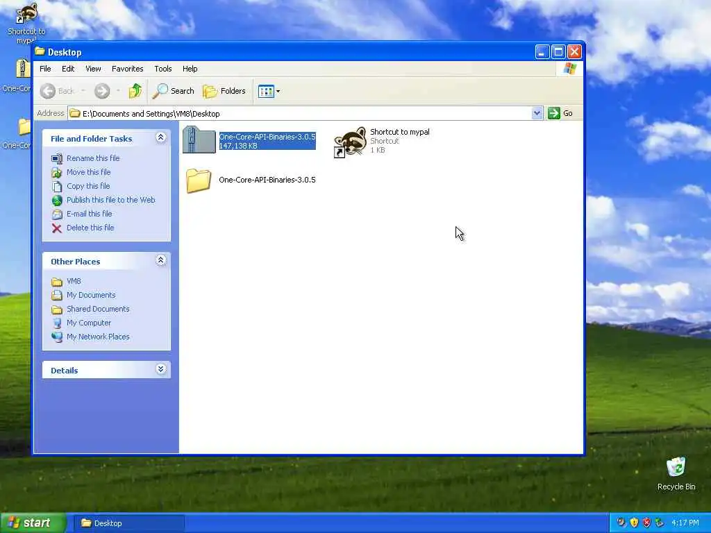Click the Copy this file icon
Image resolution: width=711 pixels, height=533 pixels.
click(57, 186)
